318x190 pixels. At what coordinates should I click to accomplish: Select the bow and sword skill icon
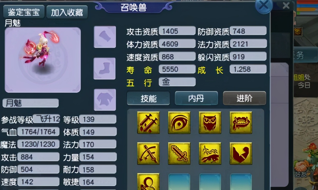point(148,154)
